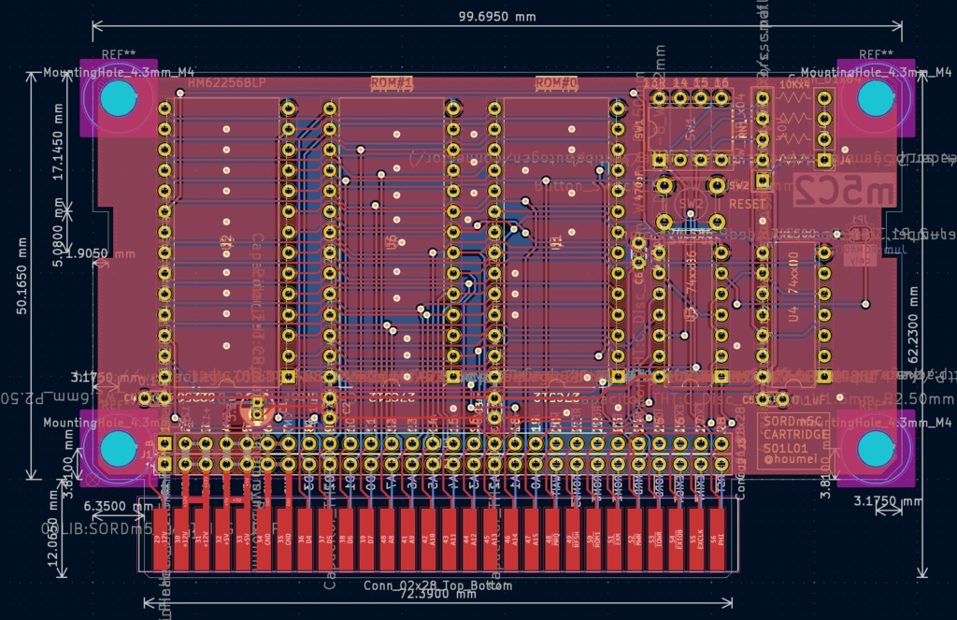Select edge connector pad 40 A8
This screenshot has width=957, height=620.
point(387,540)
